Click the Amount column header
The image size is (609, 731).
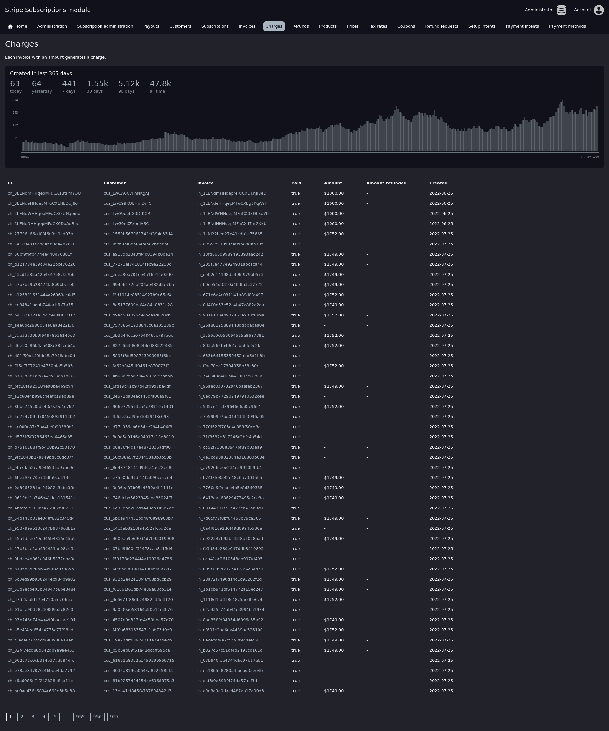pos(333,183)
